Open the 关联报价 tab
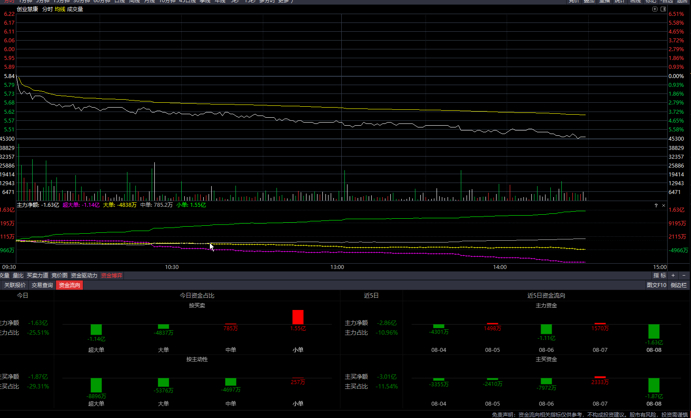The width and height of the screenshot is (691, 418). point(15,285)
